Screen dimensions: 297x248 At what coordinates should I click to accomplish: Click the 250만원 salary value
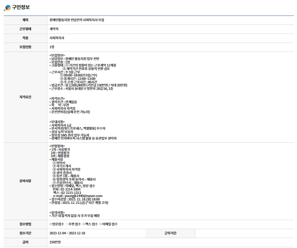pyautogui.click(x=55, y=242)
